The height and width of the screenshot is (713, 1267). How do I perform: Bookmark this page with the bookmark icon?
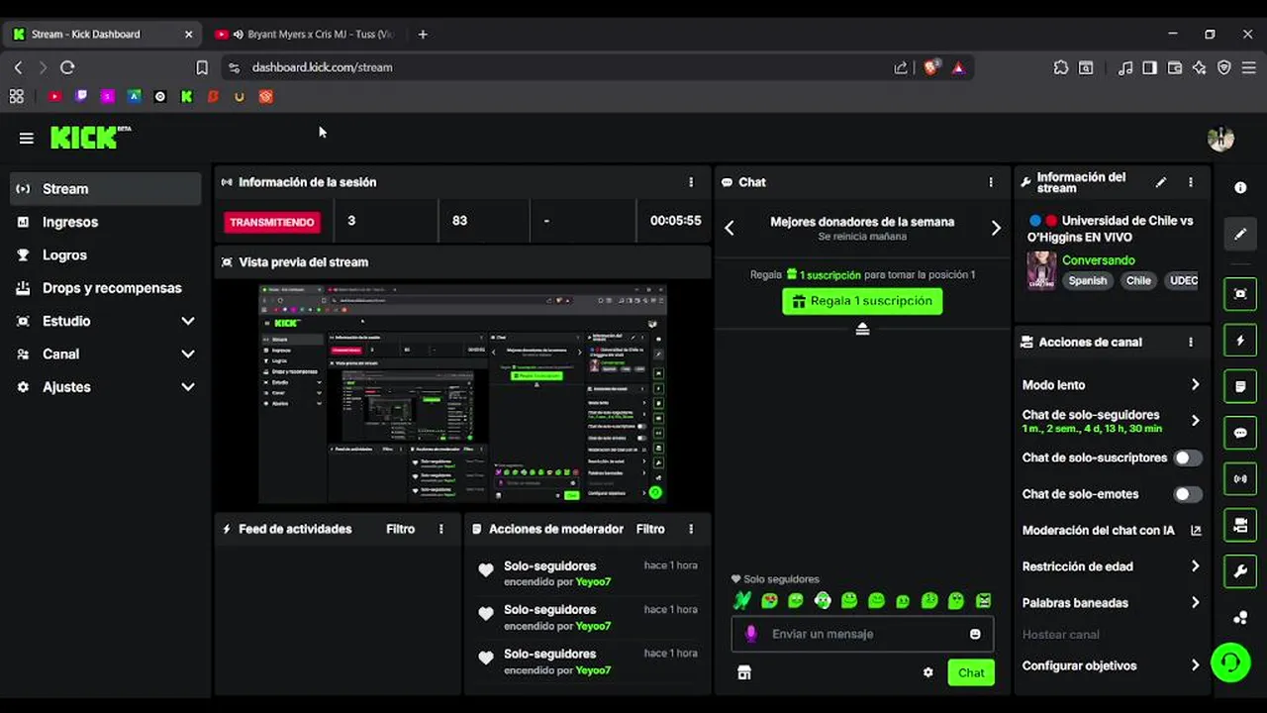(202, 67)
